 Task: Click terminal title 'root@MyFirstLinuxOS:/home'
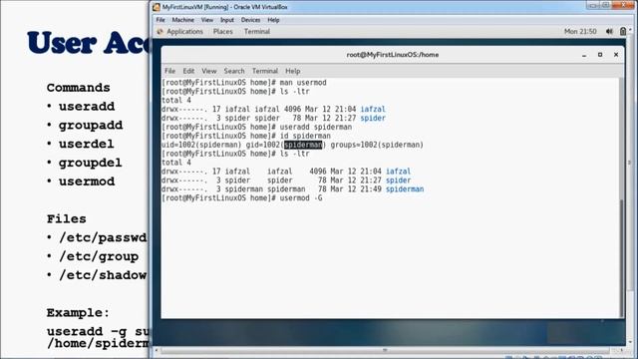tap(393, 55)
